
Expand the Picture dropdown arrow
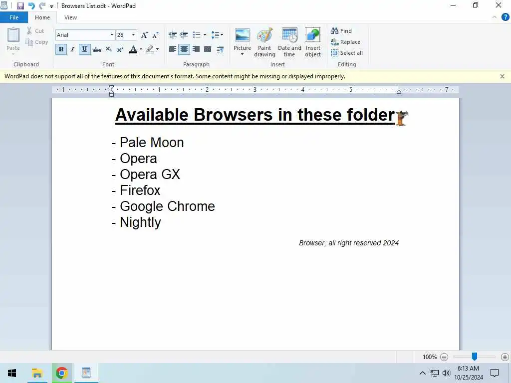point(242,54)
